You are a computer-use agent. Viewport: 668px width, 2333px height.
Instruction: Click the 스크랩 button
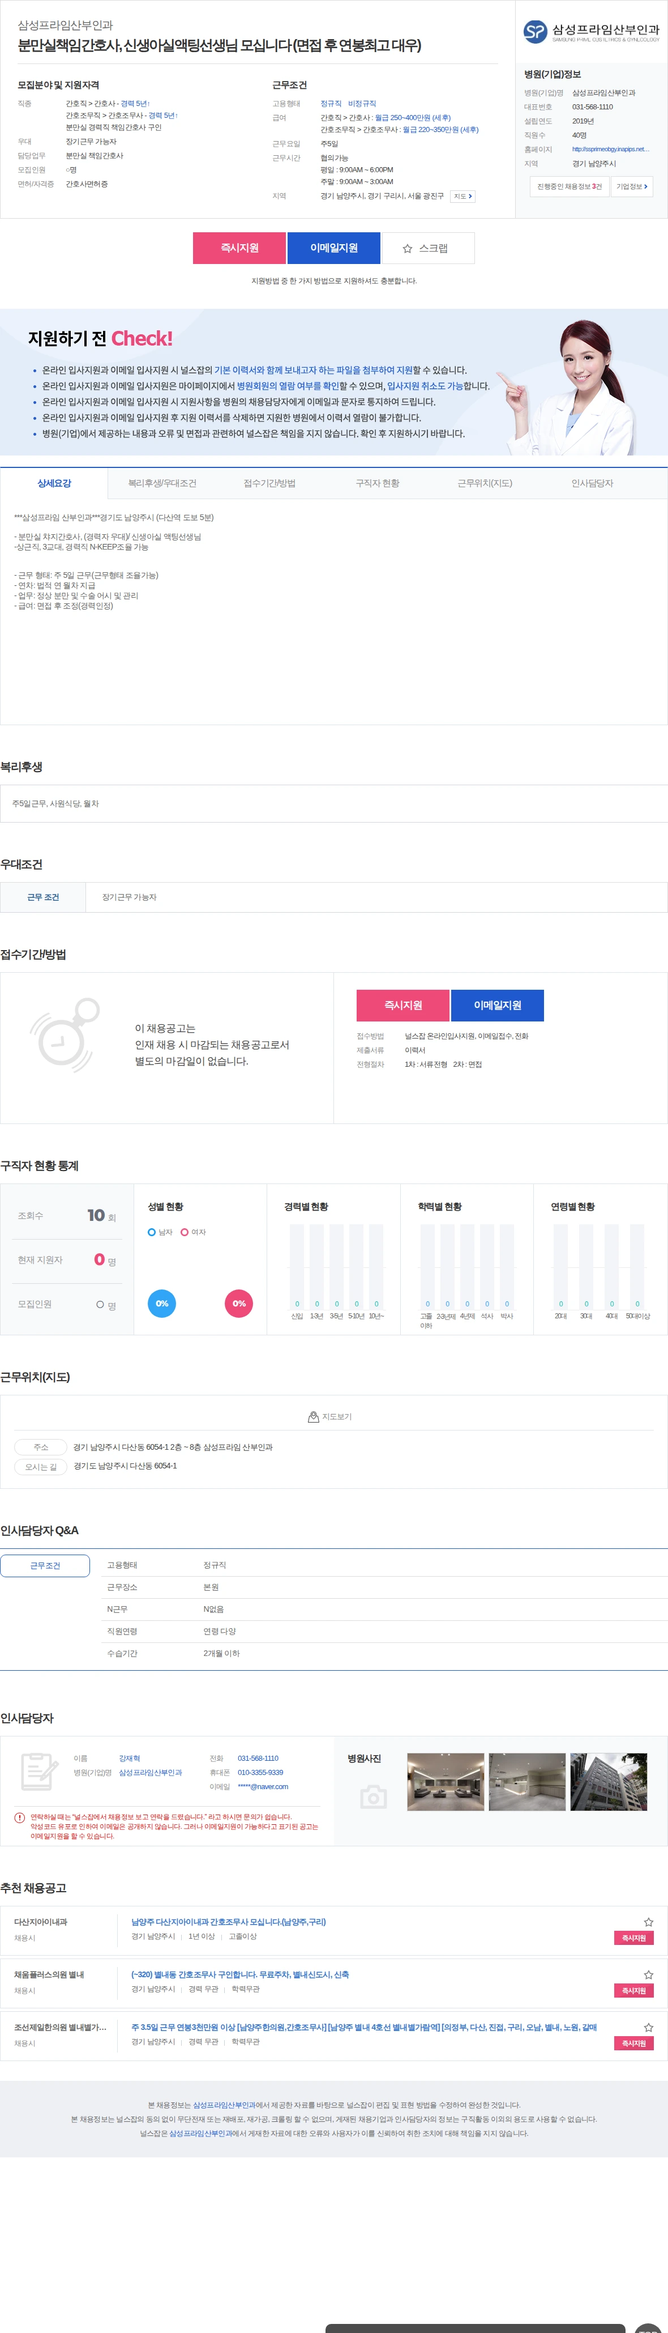pyautogui.click(x=428, y=248)
